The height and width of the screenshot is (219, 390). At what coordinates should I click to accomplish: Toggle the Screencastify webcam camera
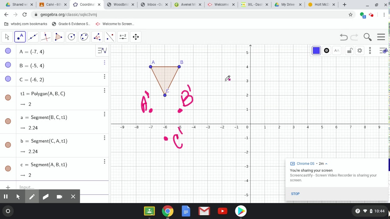[59, 196]
